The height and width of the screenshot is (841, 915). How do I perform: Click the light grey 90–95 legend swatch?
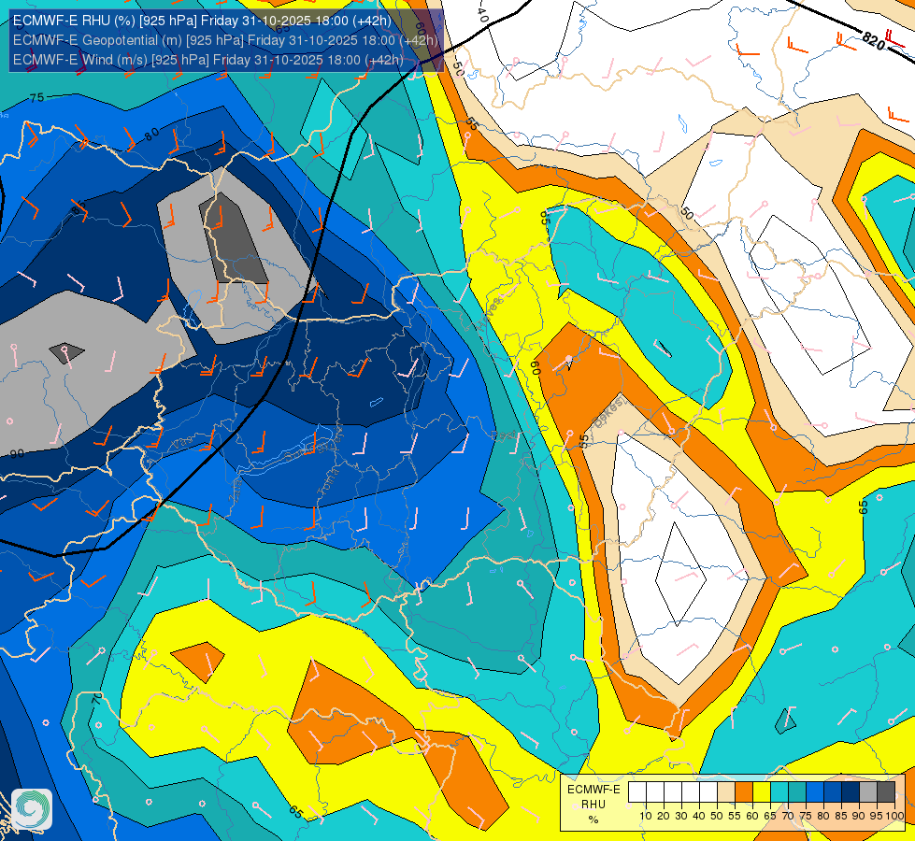click(x=868, y=791)
